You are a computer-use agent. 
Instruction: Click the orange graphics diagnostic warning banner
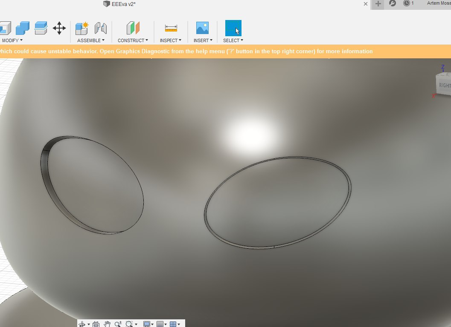[x=225, y=52]
